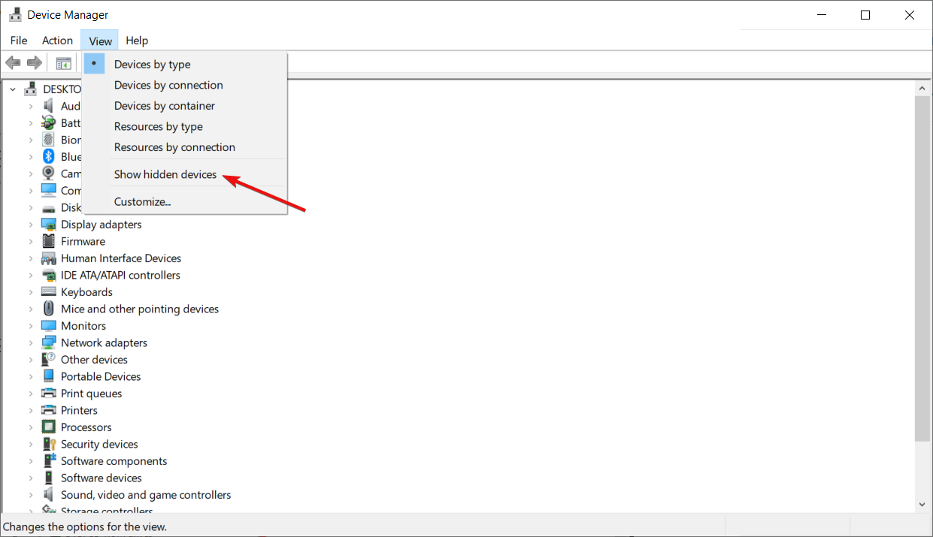Image resolution: width=933 pixels, height=537 pixels.
Task: Click the Monitors category icon
Action: click(x=49, y=326)
